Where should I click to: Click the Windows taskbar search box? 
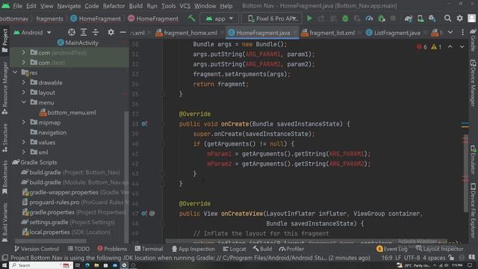pyautogui.click(x=41, y=265)
